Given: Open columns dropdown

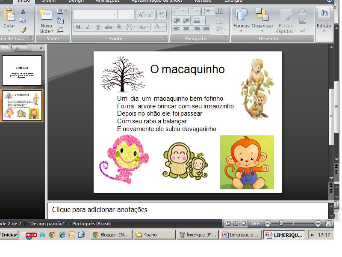Looking at the screenshot, I should (x=198, y=21).
